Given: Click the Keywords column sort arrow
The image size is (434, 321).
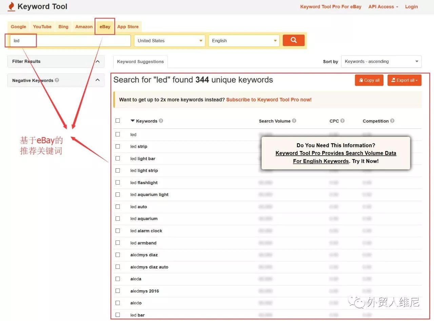Looking at the screenshot, I should click(133, 121).
